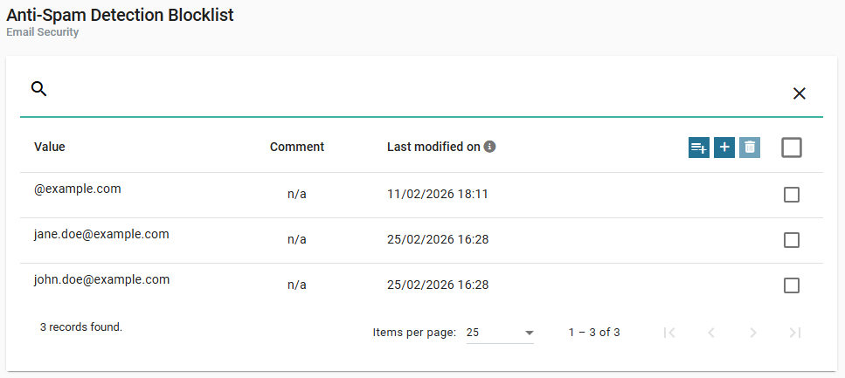Click the delete trash icon
Viewport: 845px width, 378px height.
pyautogui.click(x=750, y=148)
